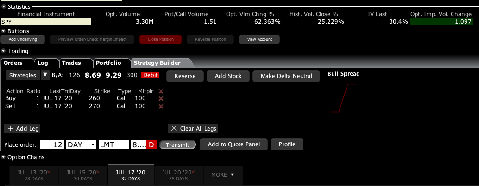The height and width of the screenshot is (186, 479).
Task: Expand the MORE expirations dropdown
Action: pos(223,175)
